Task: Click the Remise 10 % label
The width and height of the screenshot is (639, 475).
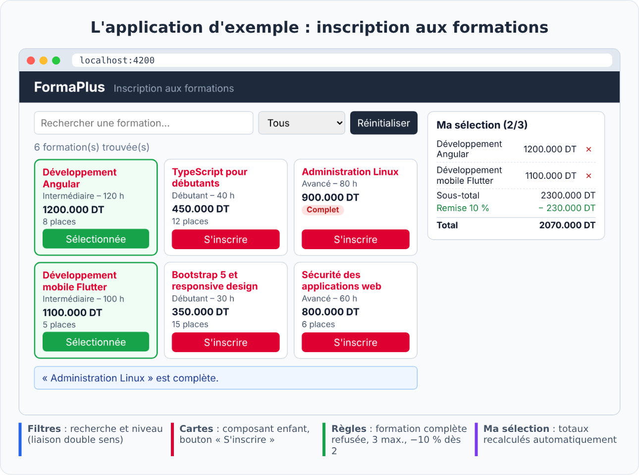Action: point(463,208)
